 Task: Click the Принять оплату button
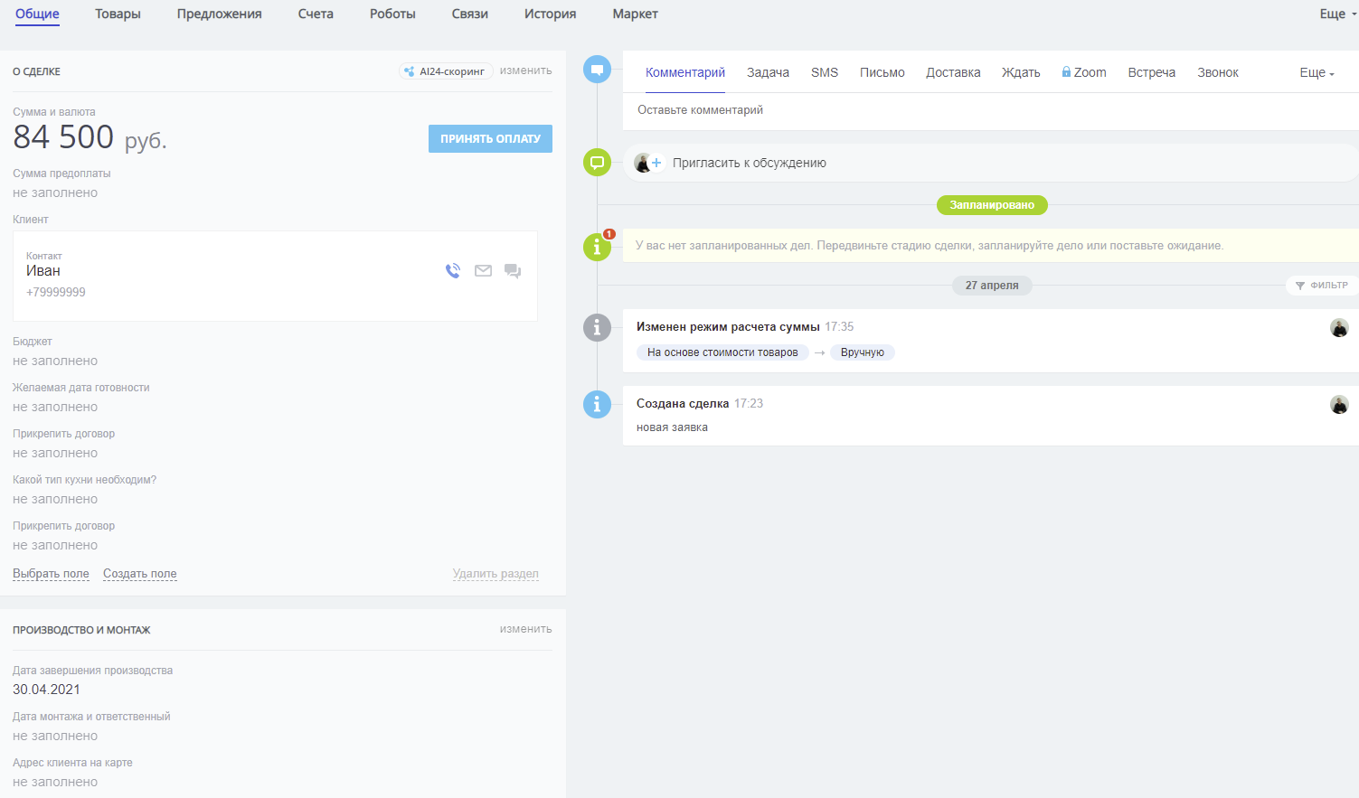point(490,138)
